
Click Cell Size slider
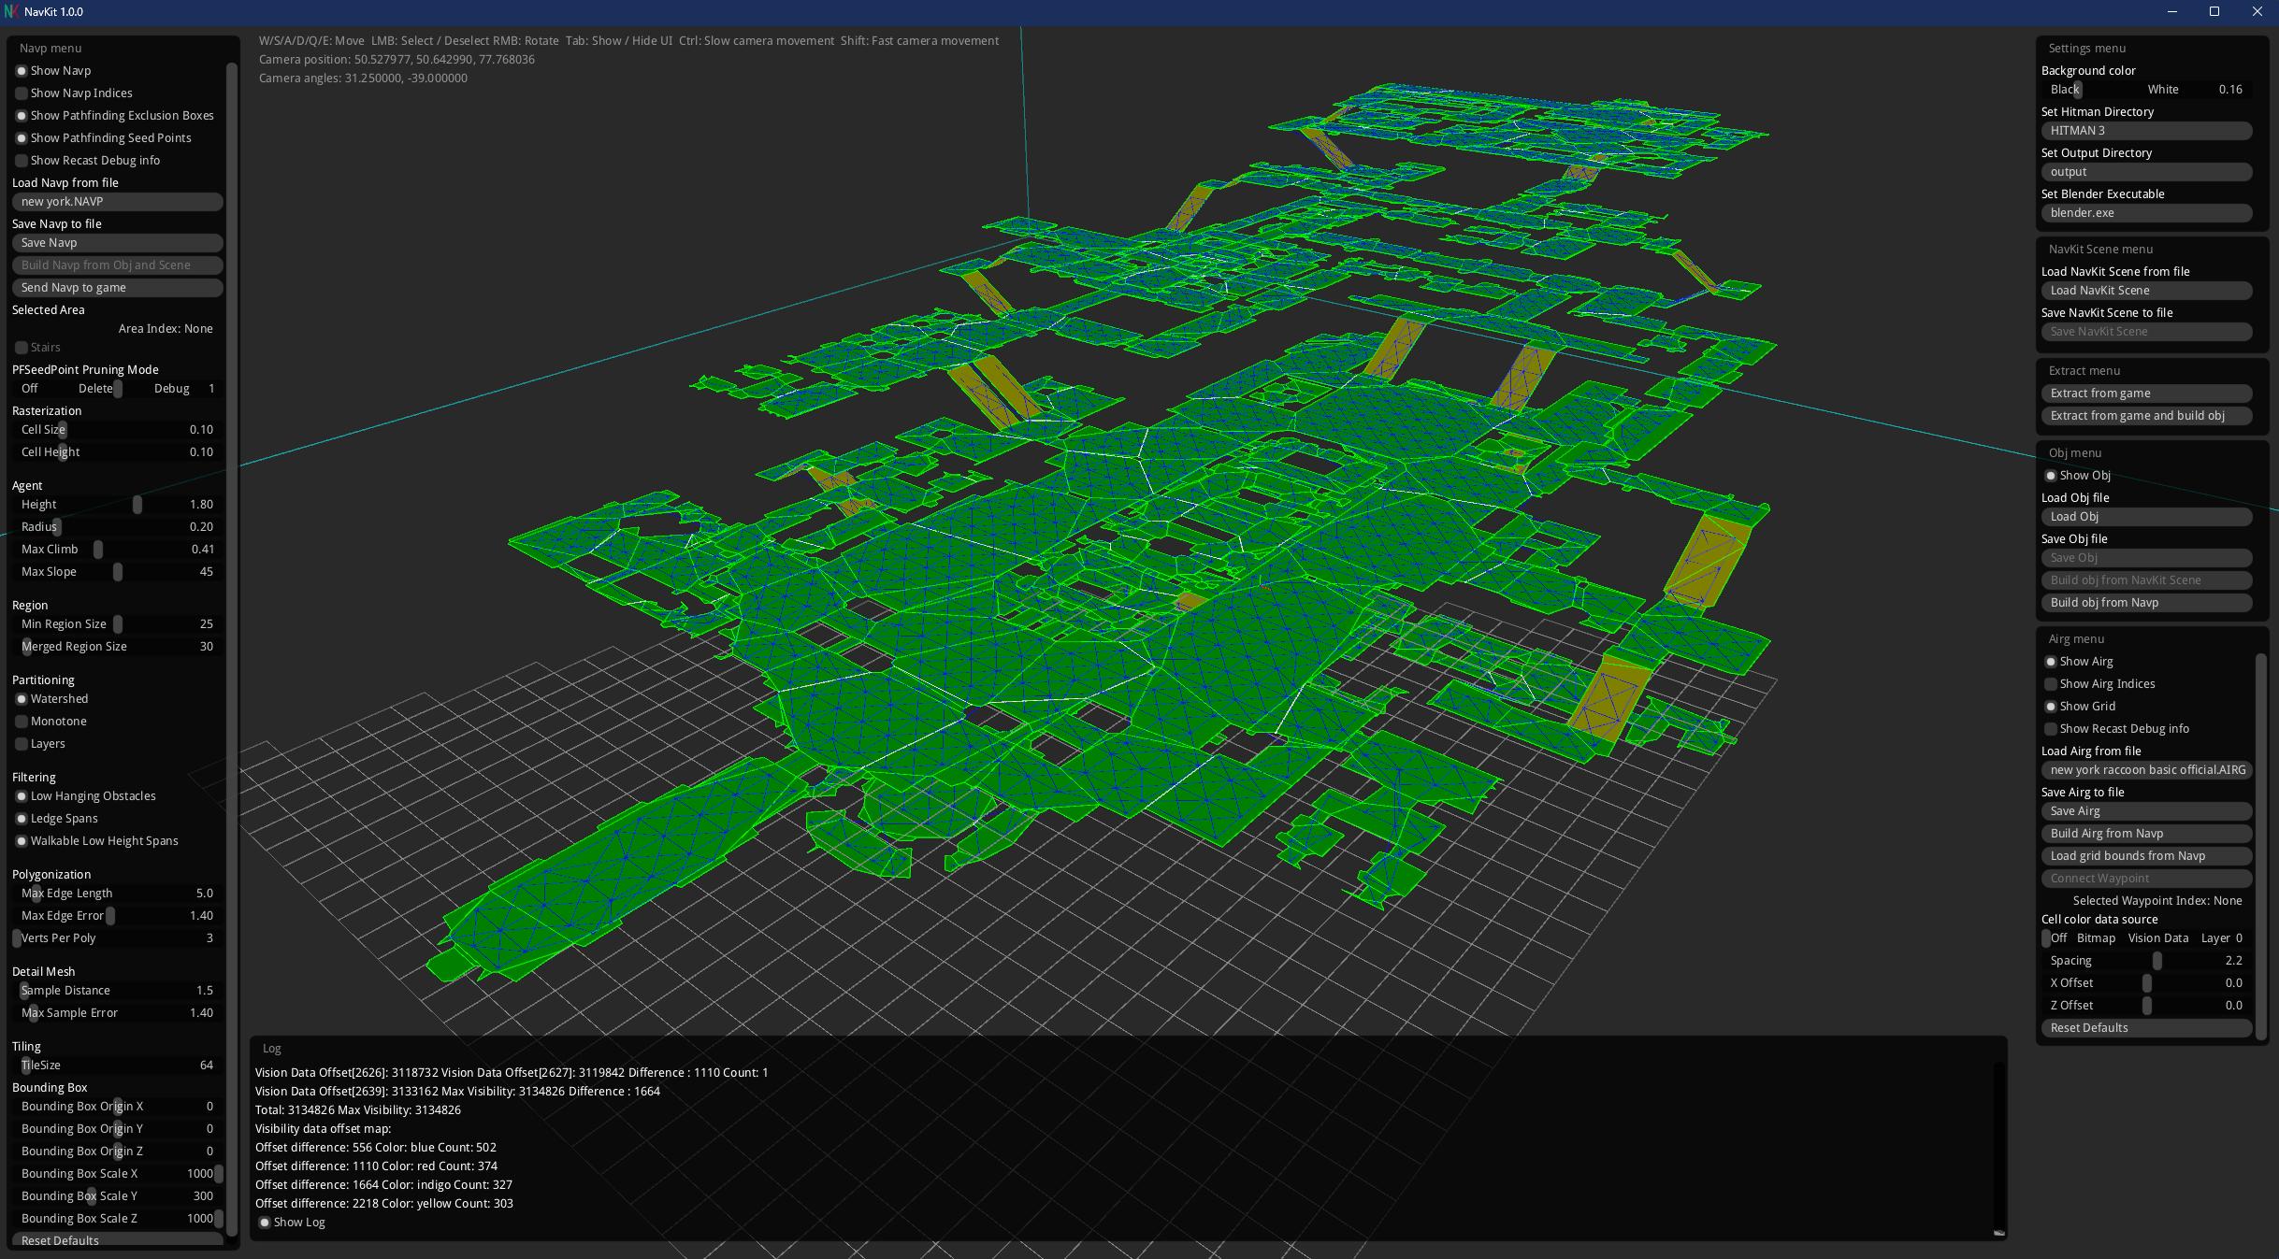click(x=117, y=430)
